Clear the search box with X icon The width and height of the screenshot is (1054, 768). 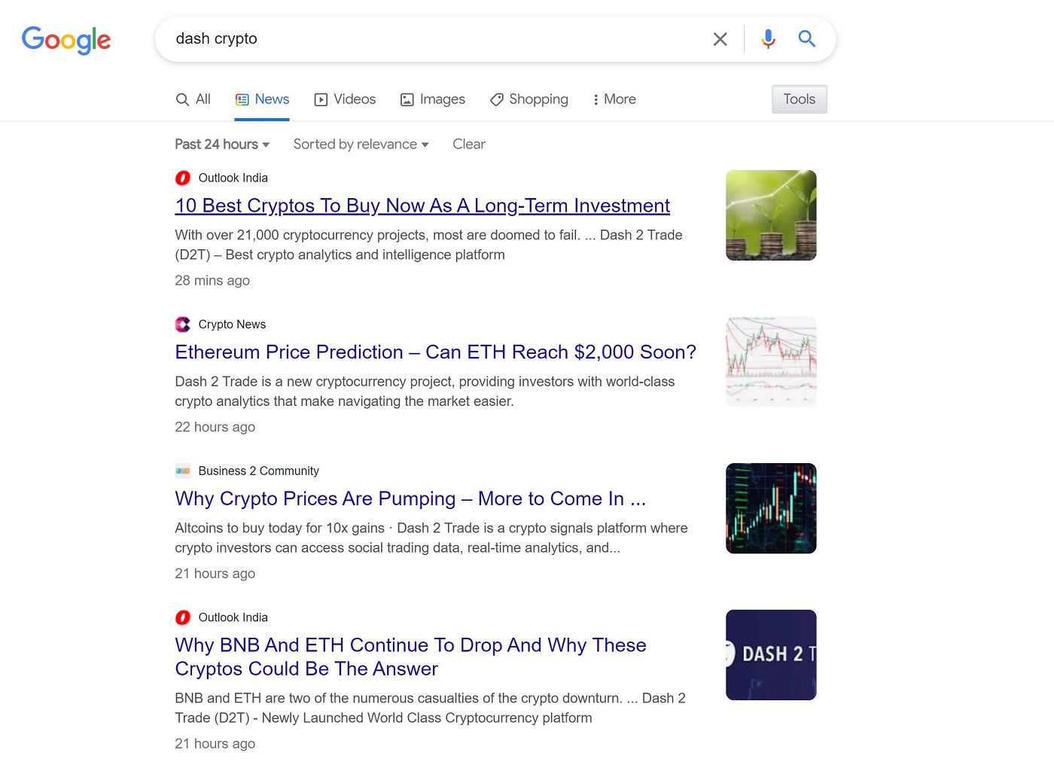[720, 39]
